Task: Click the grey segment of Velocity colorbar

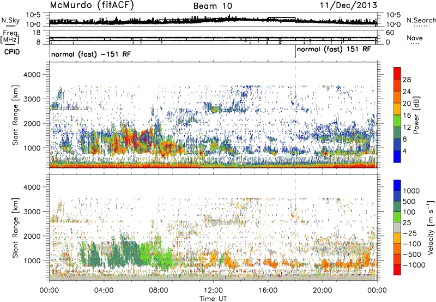Action: click(397, 228)
